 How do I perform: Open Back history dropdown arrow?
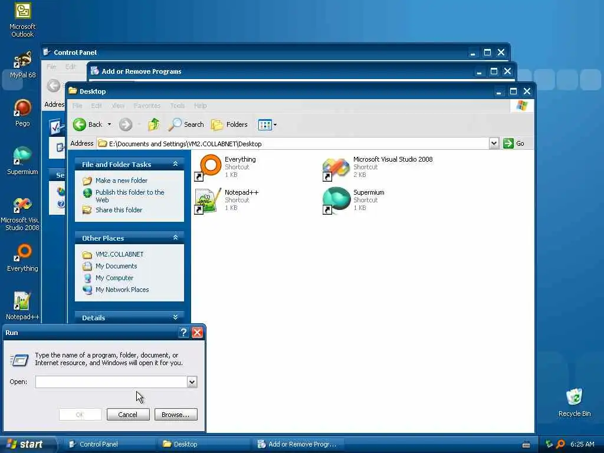[x=109, y=124]
